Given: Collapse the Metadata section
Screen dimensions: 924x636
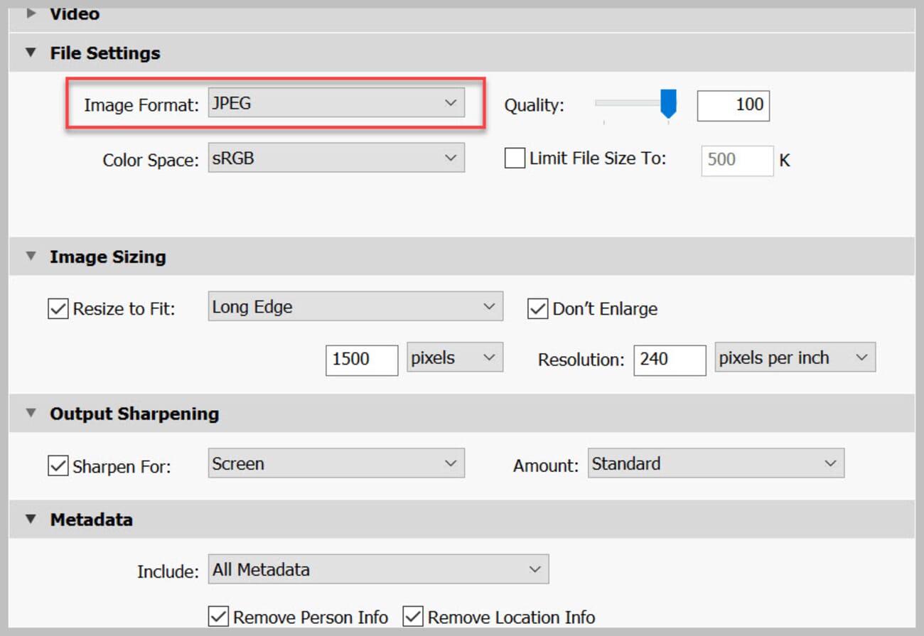Looking at the screenshot, I should (x=31, y=519).
